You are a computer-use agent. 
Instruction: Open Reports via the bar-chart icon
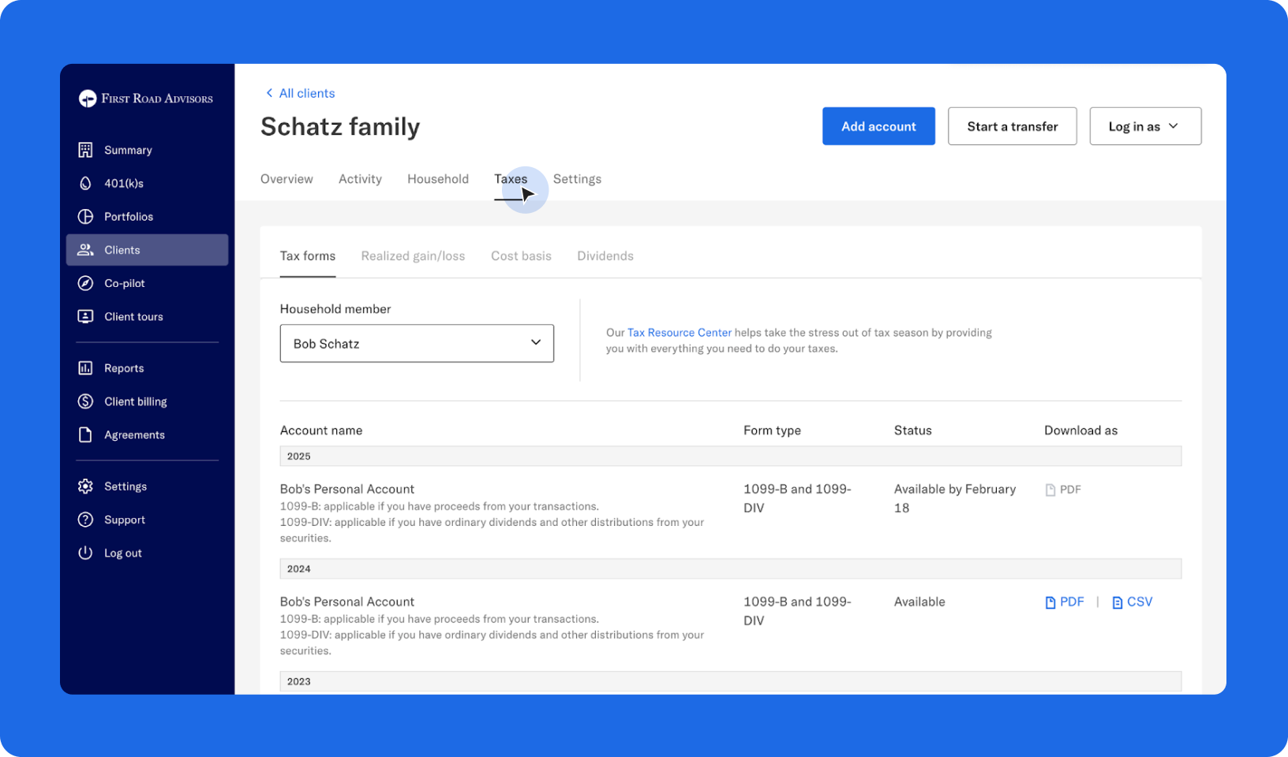click(x=85, y=367)
